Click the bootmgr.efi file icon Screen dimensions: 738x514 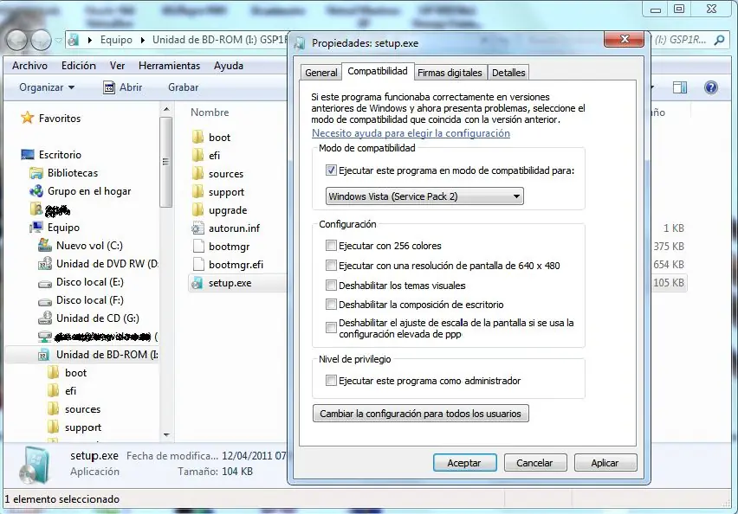(198, 264)
